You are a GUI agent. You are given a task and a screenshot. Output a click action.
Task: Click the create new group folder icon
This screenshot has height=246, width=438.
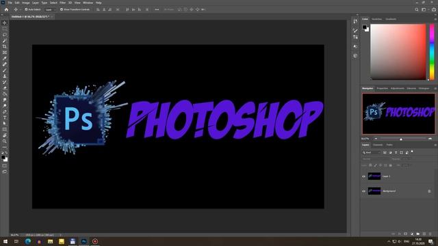[418, 234]
